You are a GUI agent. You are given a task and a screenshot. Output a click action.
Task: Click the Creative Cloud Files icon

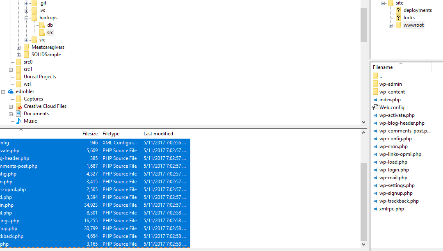(18, 107)
